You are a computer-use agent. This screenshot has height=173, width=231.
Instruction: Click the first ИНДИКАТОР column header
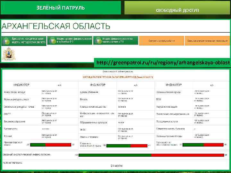(21, 85)
